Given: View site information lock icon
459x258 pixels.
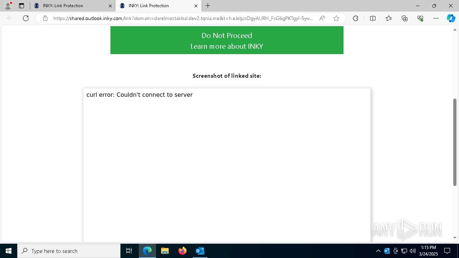Looking at the screenshot, I should pos(45,18).
